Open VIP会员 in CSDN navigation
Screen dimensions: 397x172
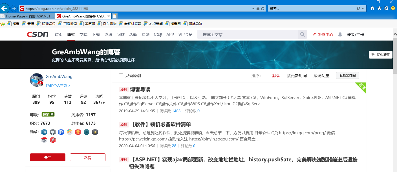[186, 35]
